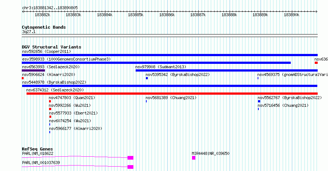
Task: Click the blue marker under nsv5966177
Action: [50, 132]
